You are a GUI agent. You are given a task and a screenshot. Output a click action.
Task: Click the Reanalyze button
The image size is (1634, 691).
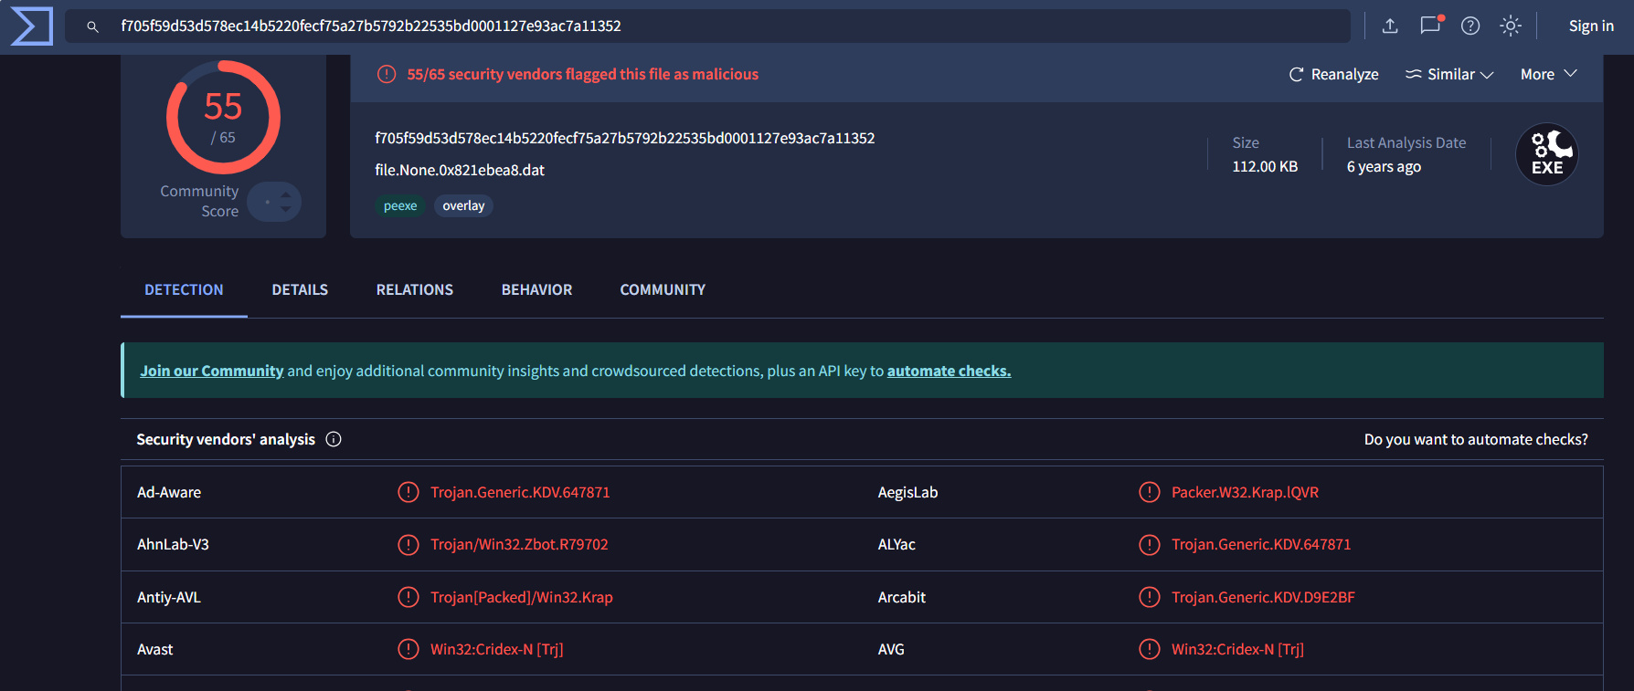(x=1333, y=74)
